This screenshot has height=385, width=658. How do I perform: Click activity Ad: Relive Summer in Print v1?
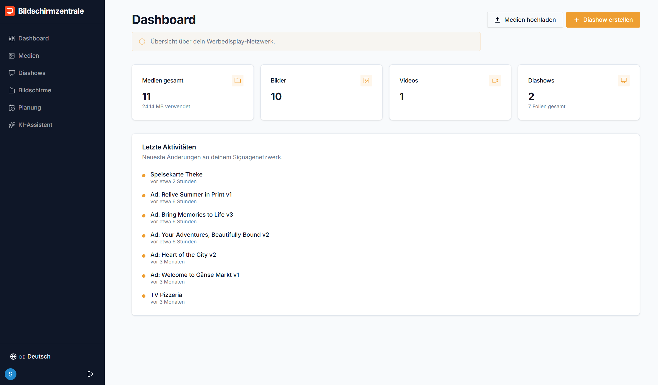pos(191,195)
